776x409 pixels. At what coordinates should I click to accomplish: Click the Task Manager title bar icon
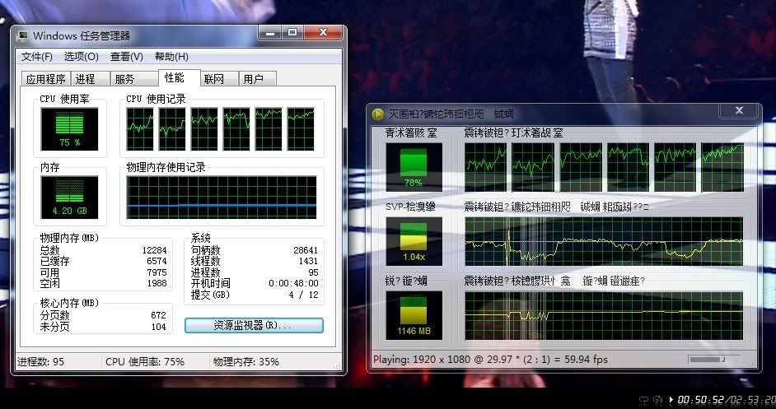click(23, 35)
